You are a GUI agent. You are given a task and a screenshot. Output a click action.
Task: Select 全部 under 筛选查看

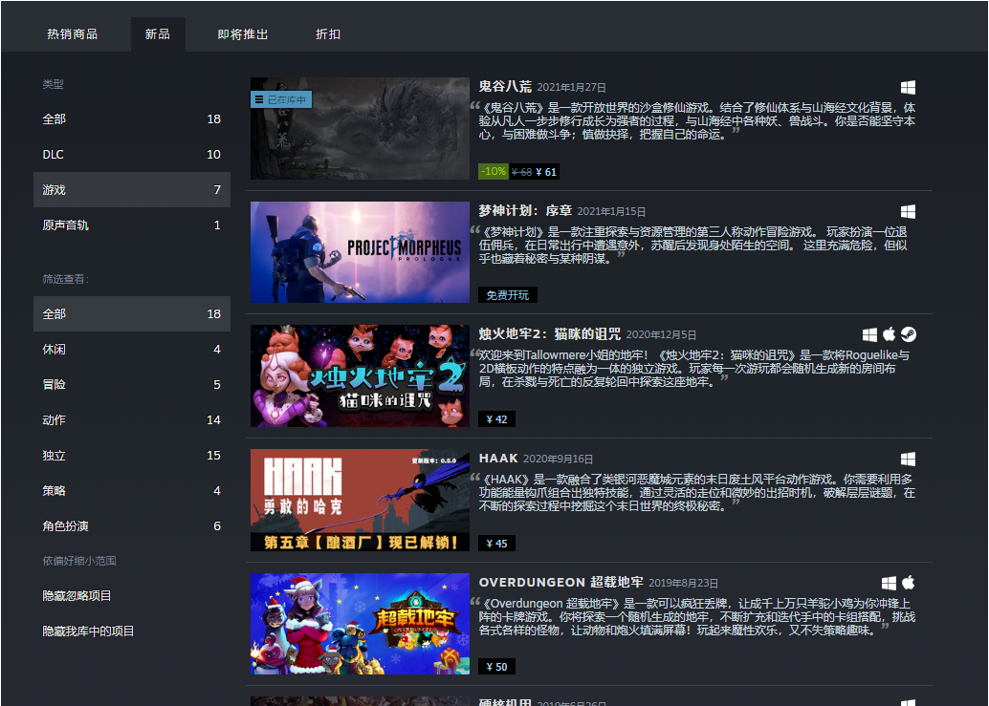[132, 313]
